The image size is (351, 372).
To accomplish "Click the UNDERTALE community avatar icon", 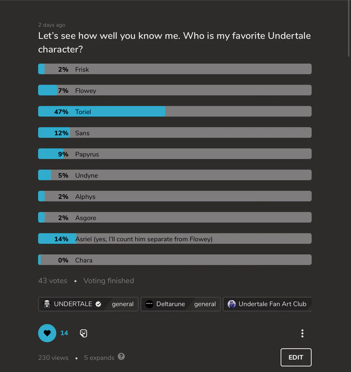I will (47, 304).
